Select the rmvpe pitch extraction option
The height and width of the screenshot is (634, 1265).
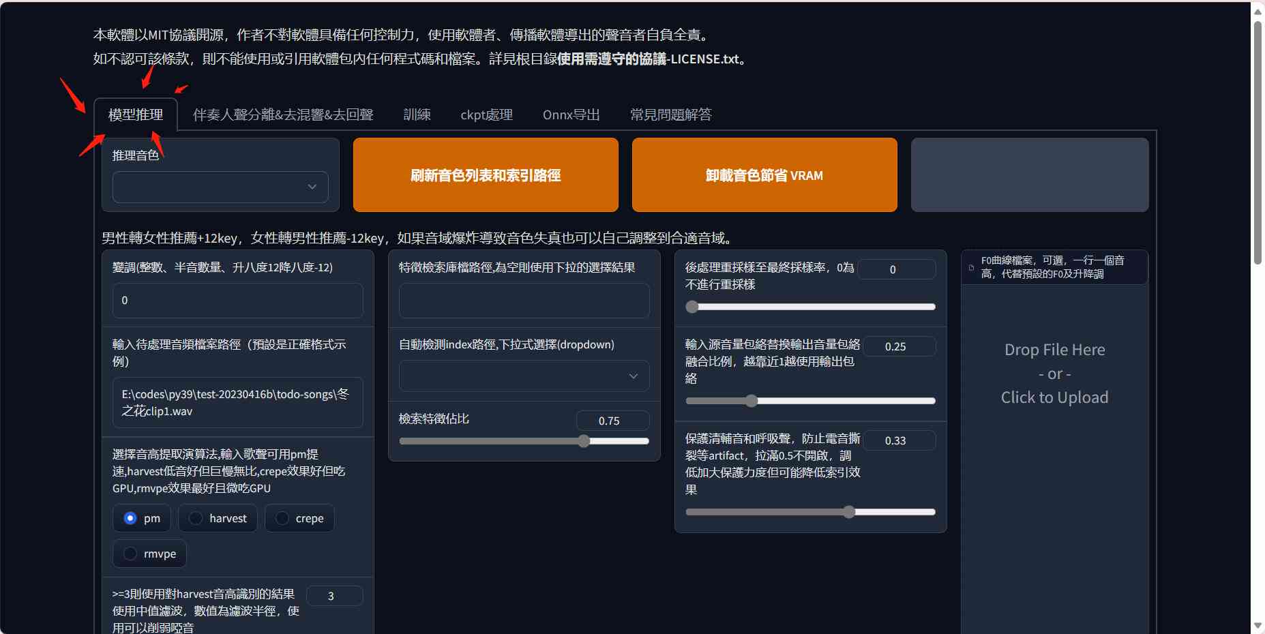149,554
